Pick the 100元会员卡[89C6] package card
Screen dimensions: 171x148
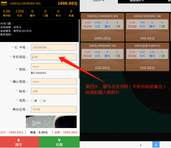[x=147, y=57]
